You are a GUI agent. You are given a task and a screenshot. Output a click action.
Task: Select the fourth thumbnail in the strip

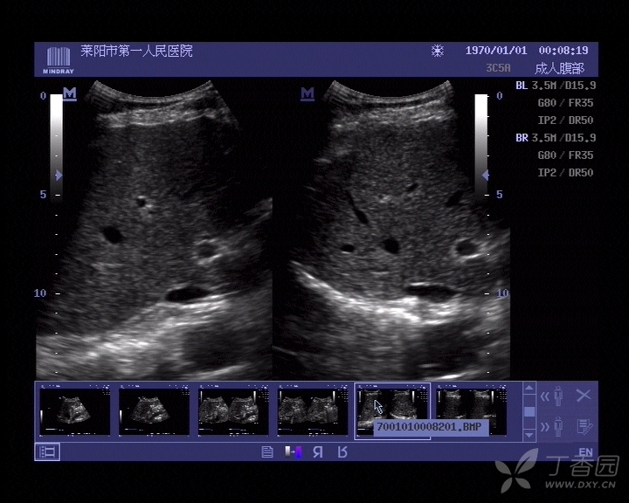coord(313,410)
